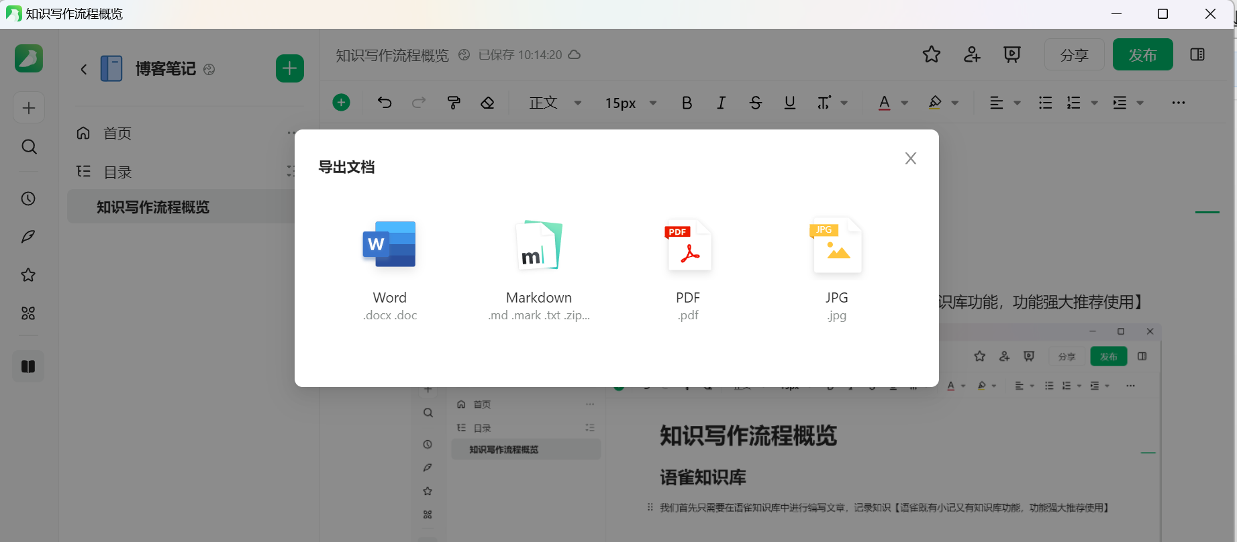Select PDF export option
Screen dimensions: 1237x542
pos(688,268)
